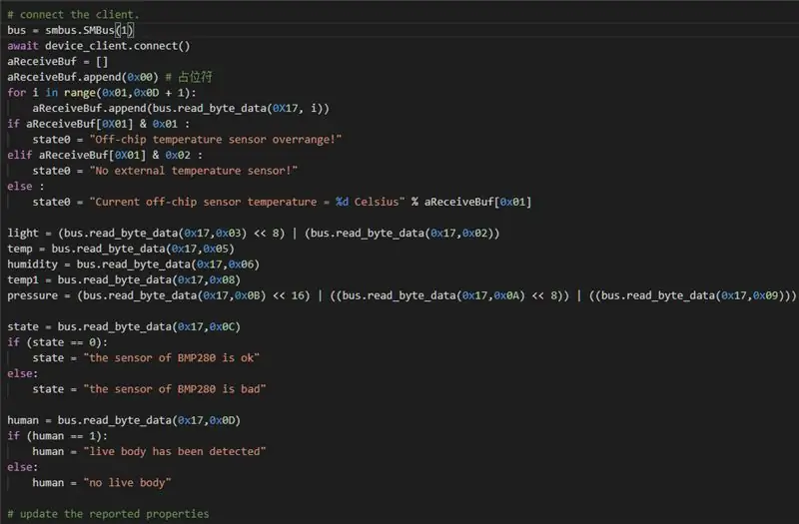The height and width of the screenshot is (524, 799).
Task: Click string 'Off-chip temperature sensor overrange!'
Action: click(x=216, y=140)
